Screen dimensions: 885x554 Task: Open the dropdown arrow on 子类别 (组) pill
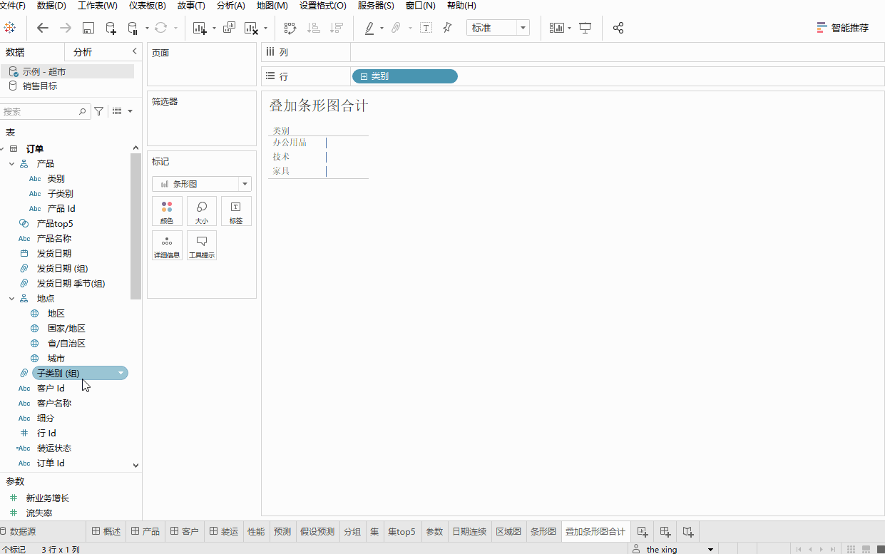pos(121,373)
